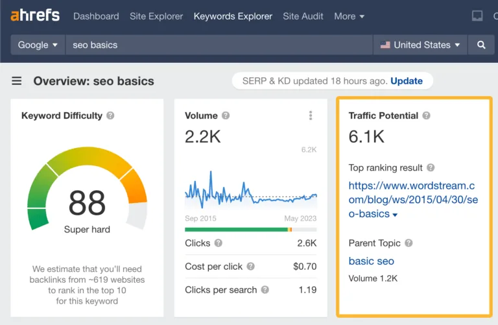Click the volume trend chart

click(251, 191)
